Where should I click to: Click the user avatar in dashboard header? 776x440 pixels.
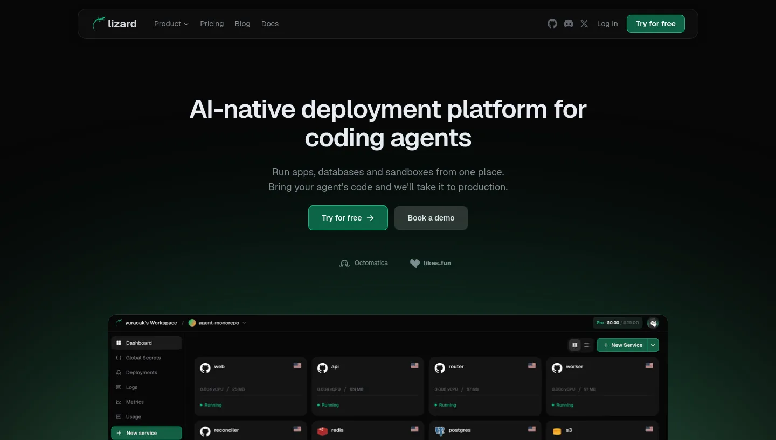coord(654,323)
